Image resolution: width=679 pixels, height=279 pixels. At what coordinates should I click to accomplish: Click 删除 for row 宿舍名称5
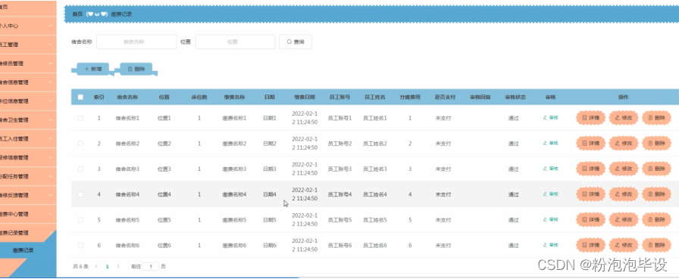(x=656, y=220)
